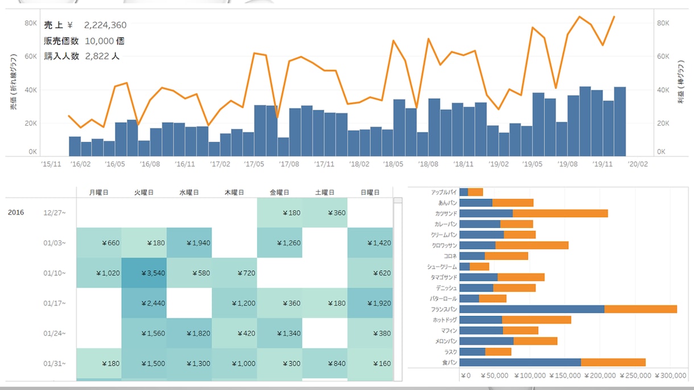Click the ¥1,340 heatmap cell

coord(279,333)
